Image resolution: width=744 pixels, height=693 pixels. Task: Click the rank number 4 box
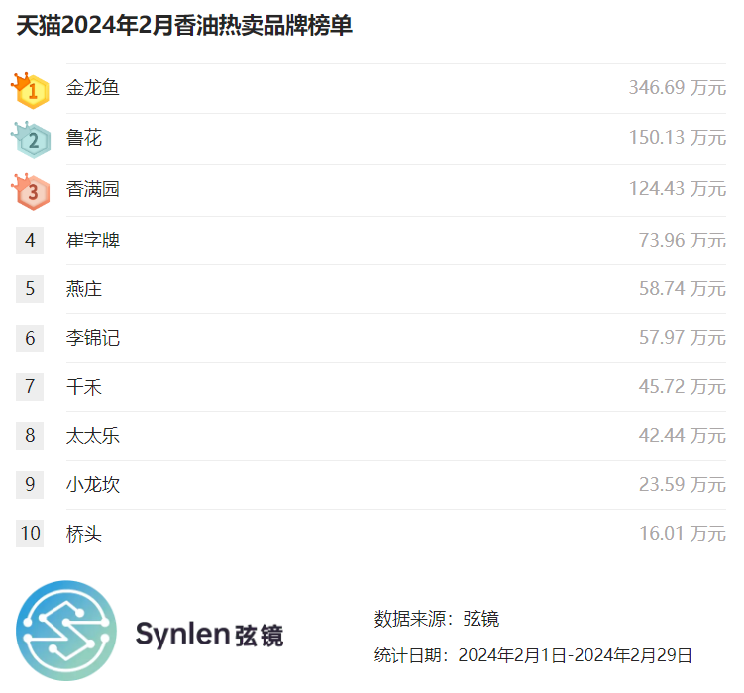(30, 241)
